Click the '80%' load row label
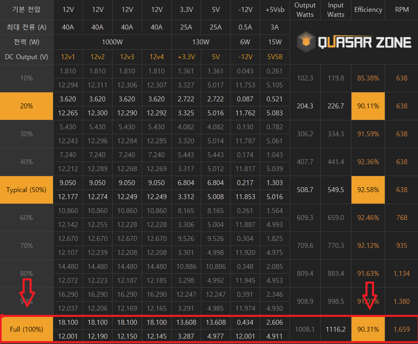The height and width of the screenshot is (344, 418). 26,273
